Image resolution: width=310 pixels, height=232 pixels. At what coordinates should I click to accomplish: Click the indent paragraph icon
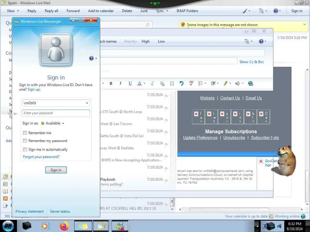(x=213, y=83)
